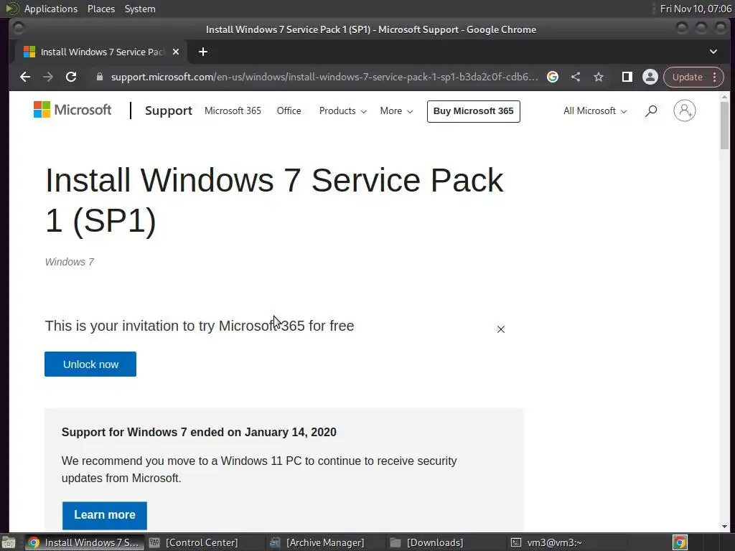
Task: Close the Install Windows 7 tab
Action: tap(176, 52)
